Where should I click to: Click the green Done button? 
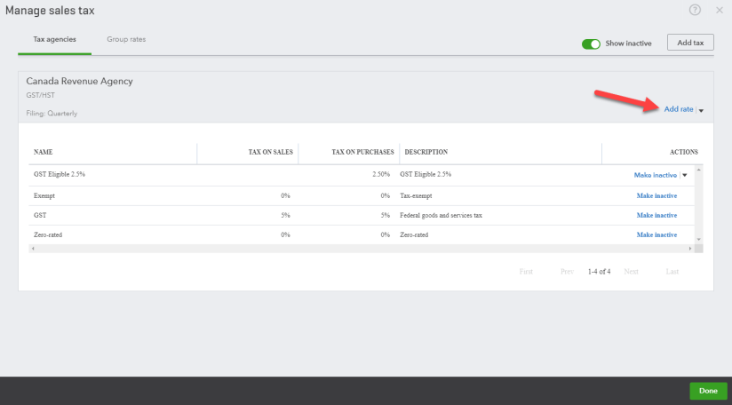tap(707, 391)
